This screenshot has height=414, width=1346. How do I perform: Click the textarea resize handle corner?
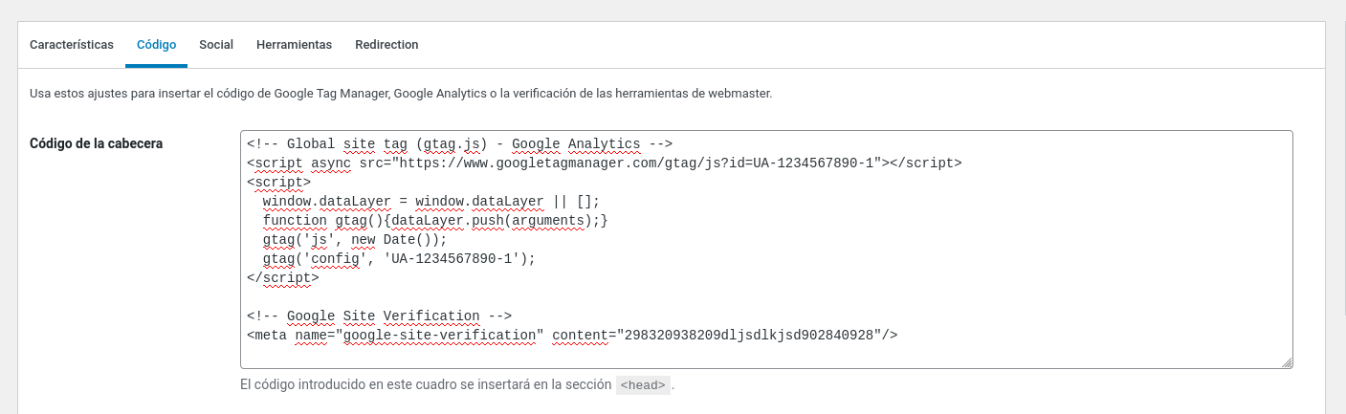point(1287,362)
